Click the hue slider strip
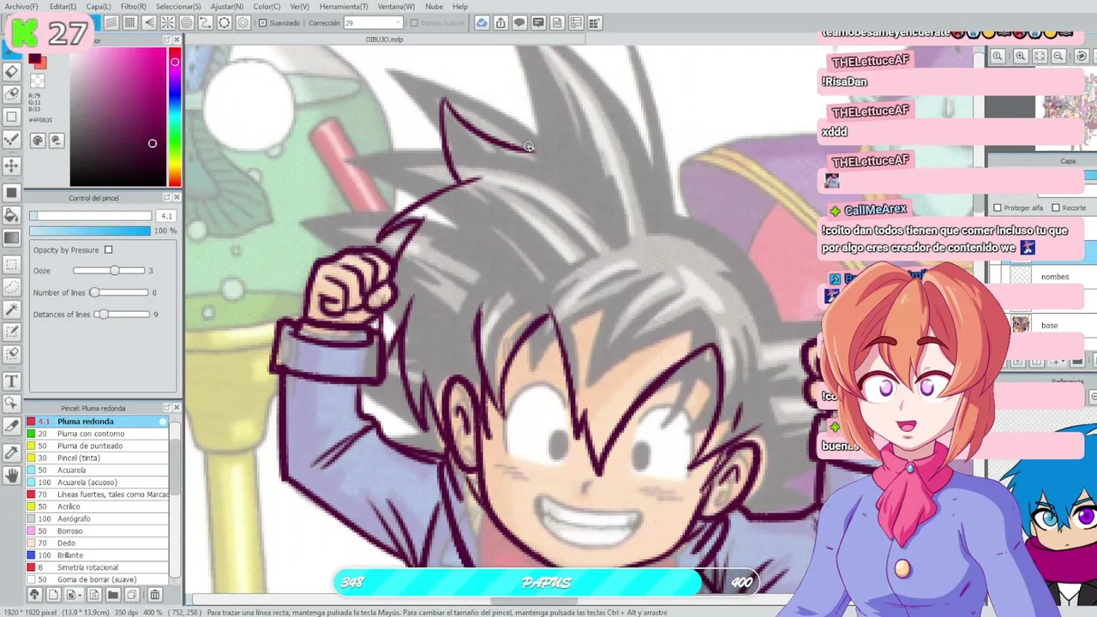Viewport: 1097px width, 617px height. pyautogui.click(x=175, y=117)
